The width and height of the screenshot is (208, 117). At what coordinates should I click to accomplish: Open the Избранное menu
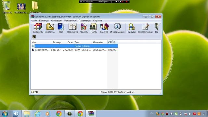pyautogui.click(x=70, y=20)
